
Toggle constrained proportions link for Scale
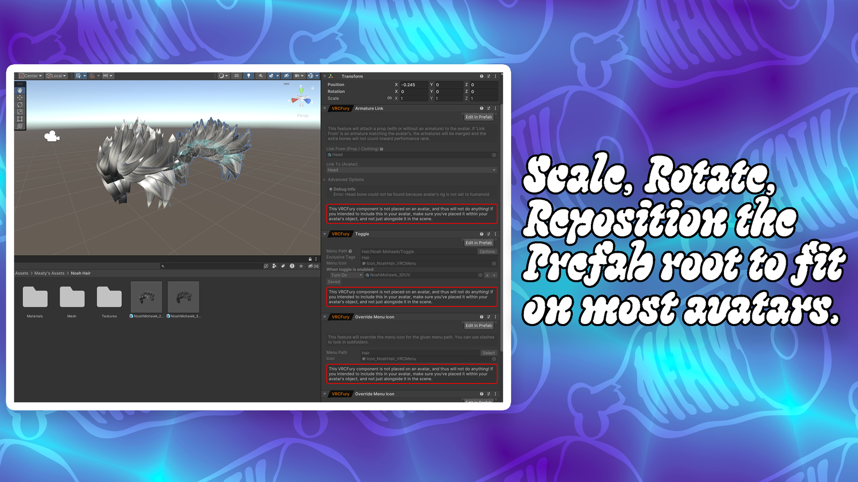(389, 99)
